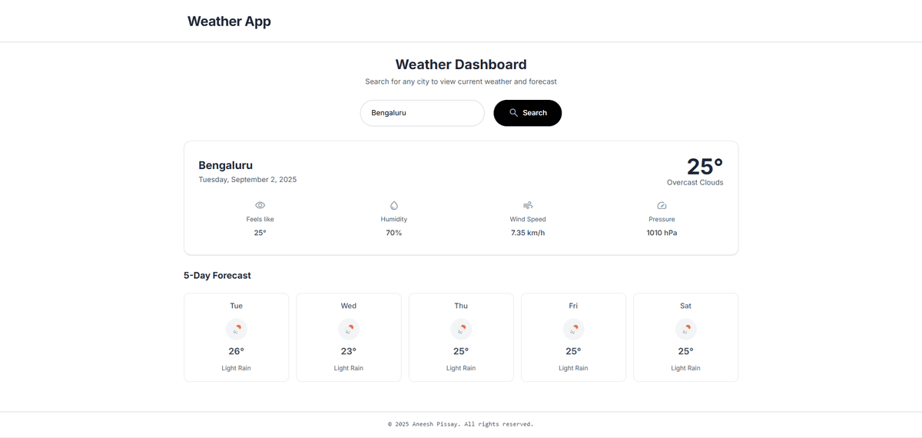Click Saturday's light rain weather icon
Image resolution: width=922 pixels, height=438 pixels.
click(685, 330)
